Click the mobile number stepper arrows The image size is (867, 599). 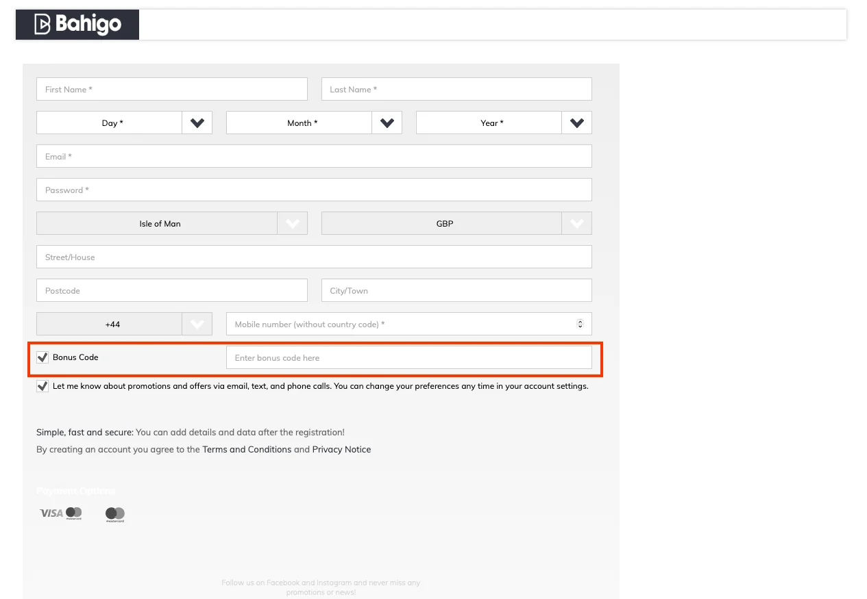[581, 324]
